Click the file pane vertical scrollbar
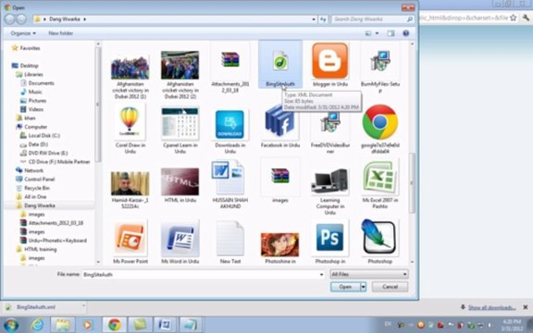Screen dimensions: 533x333 click(x=412, y=183)
